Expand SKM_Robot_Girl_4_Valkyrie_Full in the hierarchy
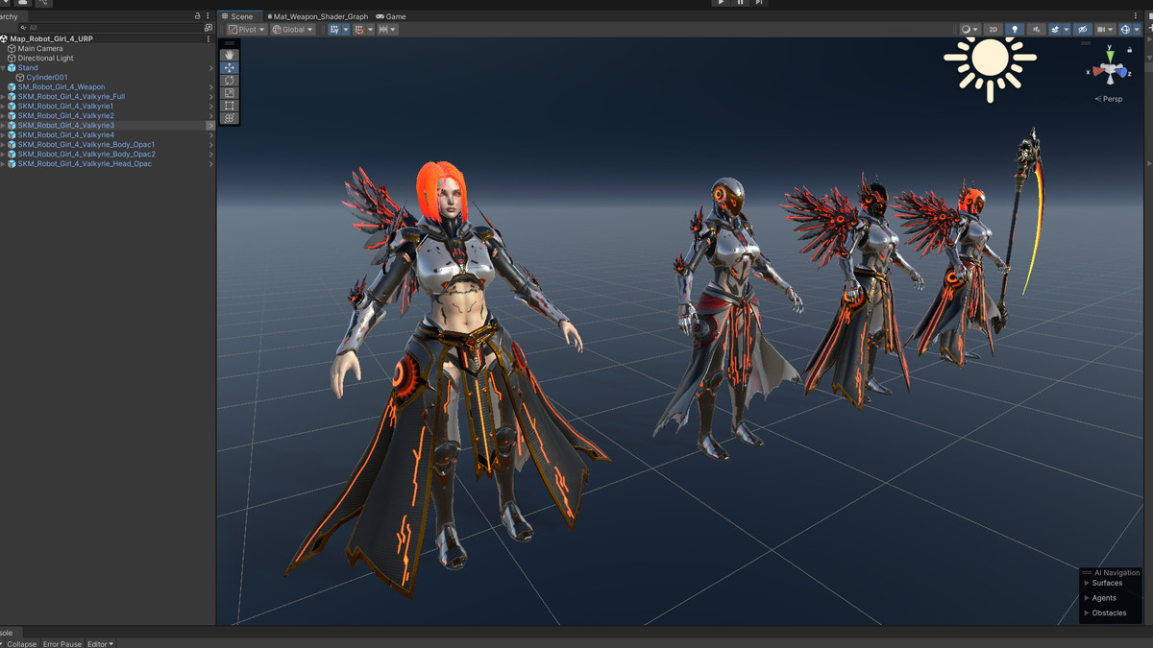Viewport: 1153px width, 648px height. 4,97
